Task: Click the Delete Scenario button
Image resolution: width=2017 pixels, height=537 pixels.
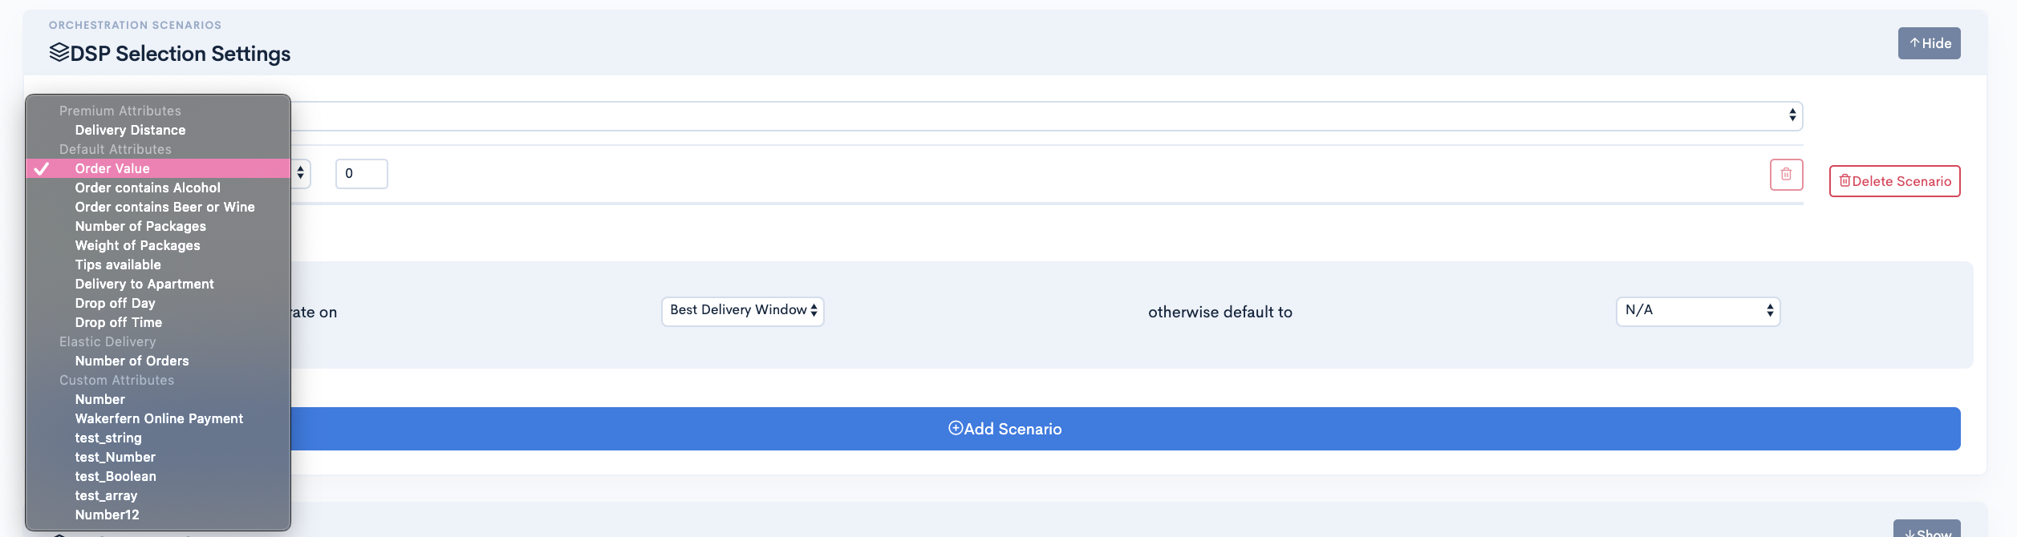Action: point(1894,181)
